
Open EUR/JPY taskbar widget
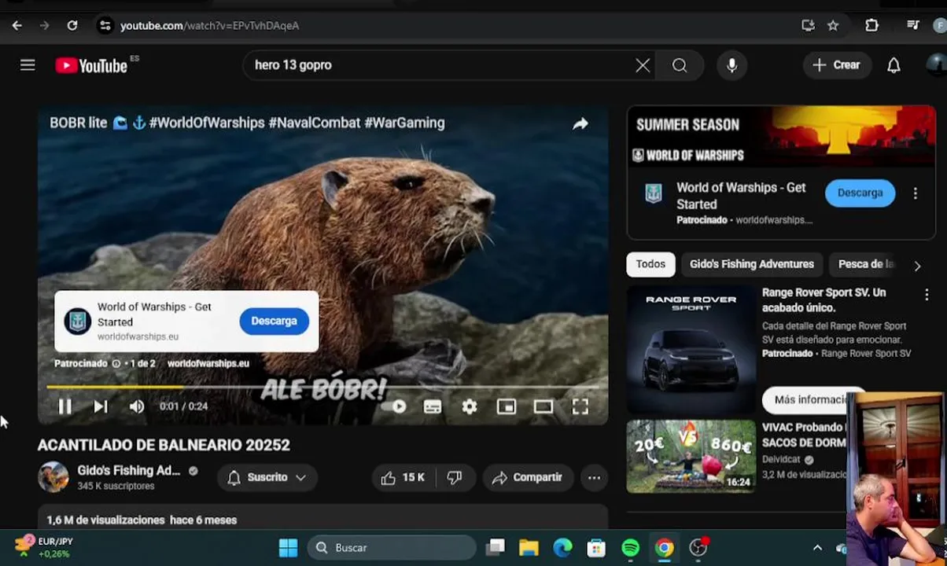[x=44, y=548]
